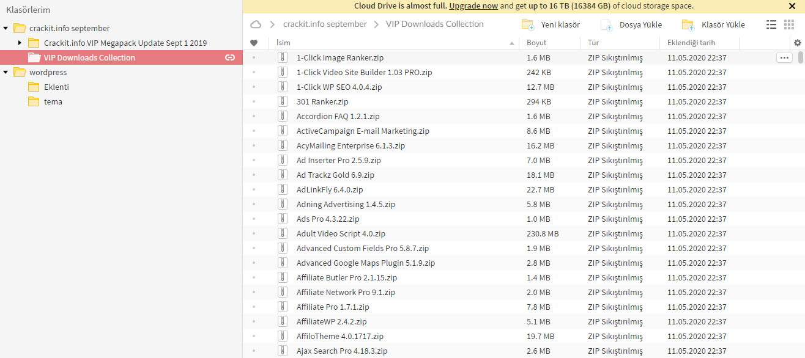Click the Klasörlerim panel heading
Screen dimensions: 805x358
point(28,10)
